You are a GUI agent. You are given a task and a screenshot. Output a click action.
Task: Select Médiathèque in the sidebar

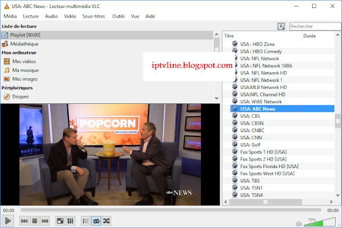tap(107, 44)
